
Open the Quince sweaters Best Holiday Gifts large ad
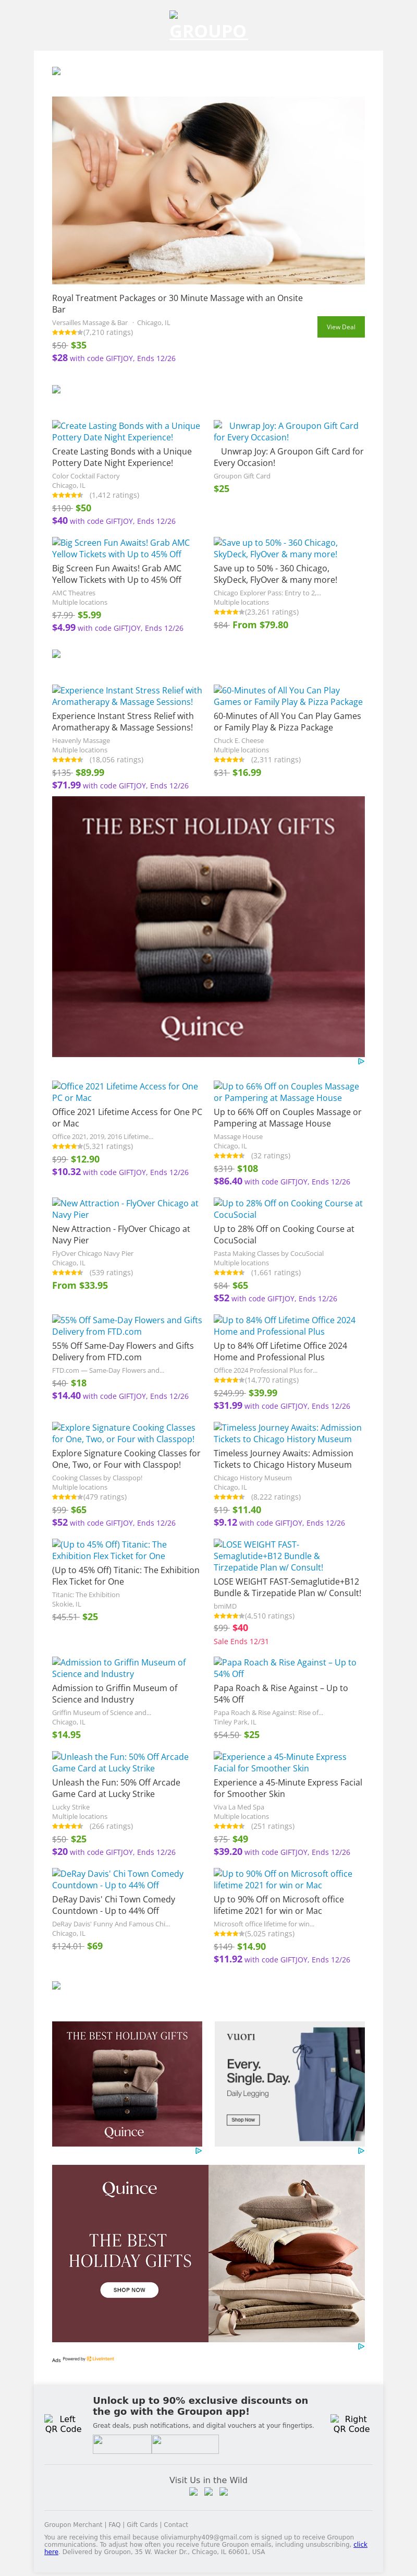(208, 926)
